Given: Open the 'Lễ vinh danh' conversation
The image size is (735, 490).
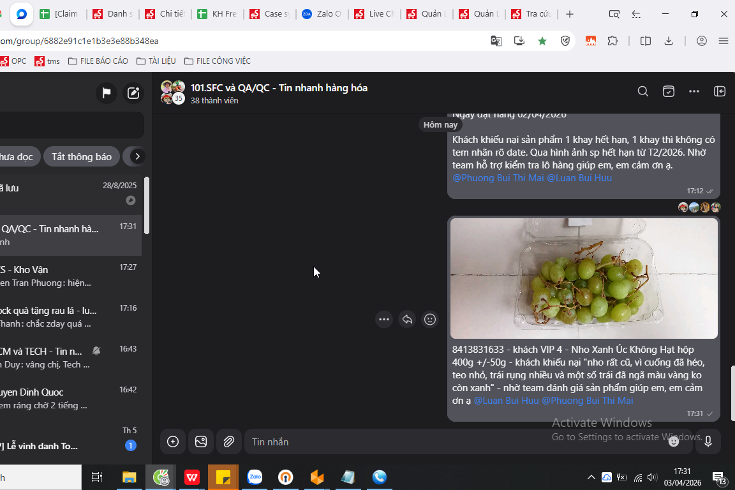Looking at the screenshot, I should click(x=71, y=440).
